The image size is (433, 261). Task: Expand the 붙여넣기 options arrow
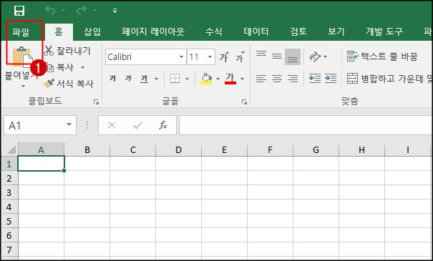[23, 86]
